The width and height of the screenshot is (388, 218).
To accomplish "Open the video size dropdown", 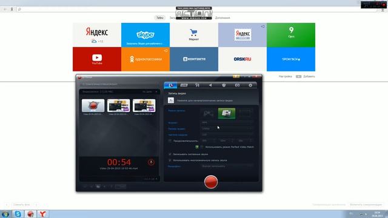I will pos(227,128).
